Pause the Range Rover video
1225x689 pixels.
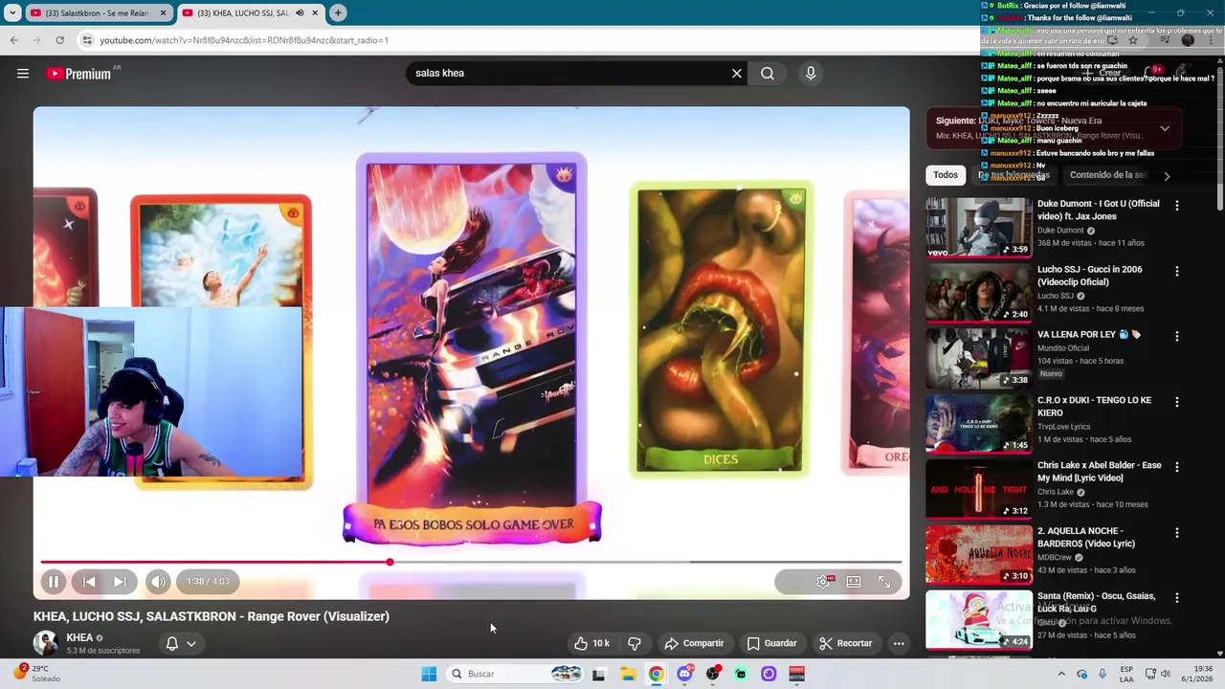point(54,581)
